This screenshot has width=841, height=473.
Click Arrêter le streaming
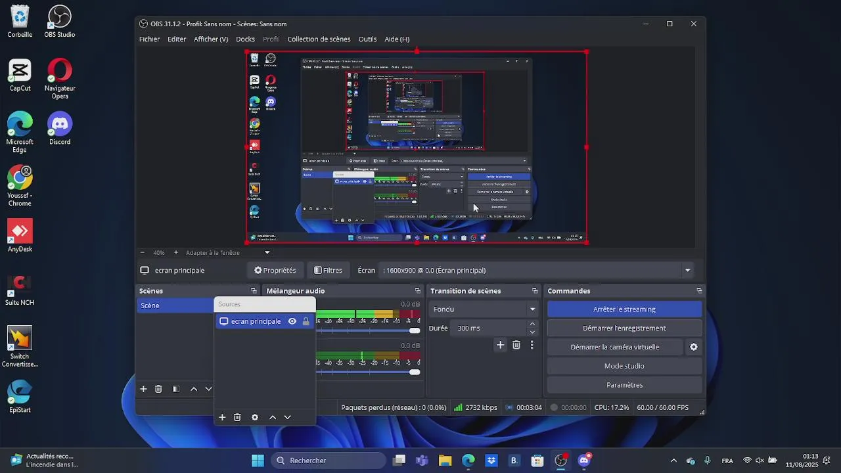[x=624, y=309]
